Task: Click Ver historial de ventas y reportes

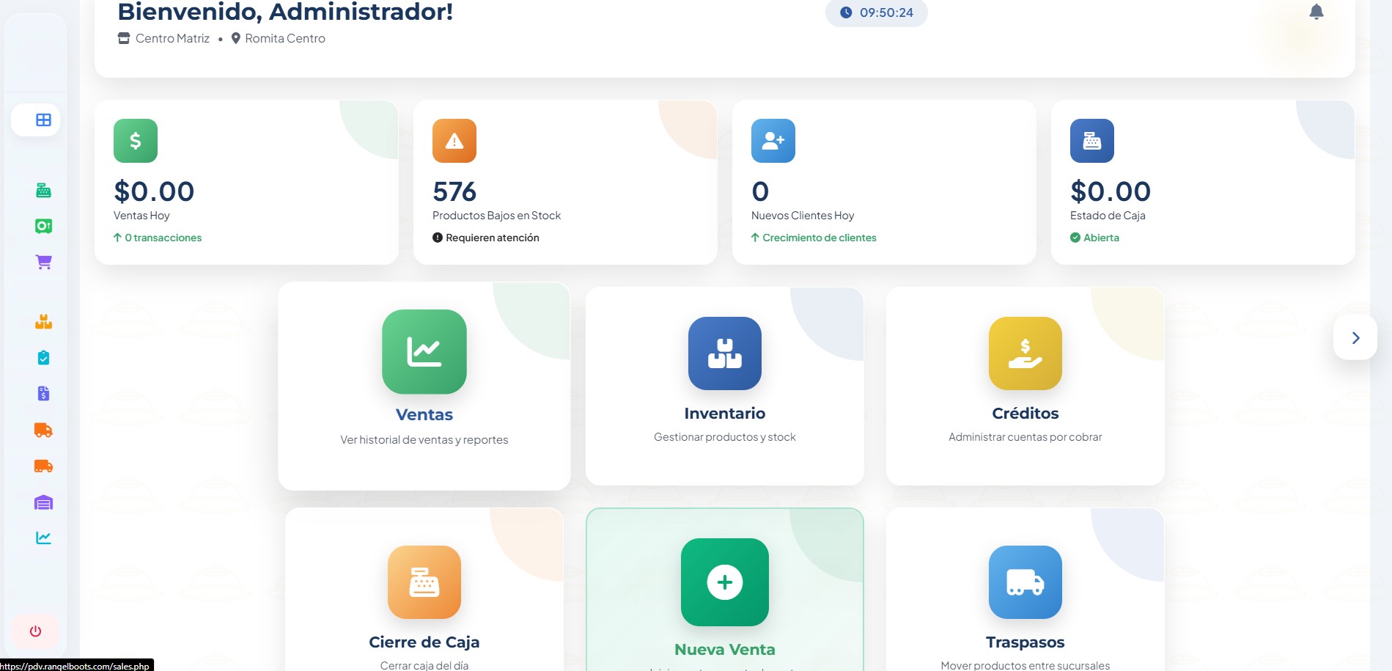Action: pos(424,440)
